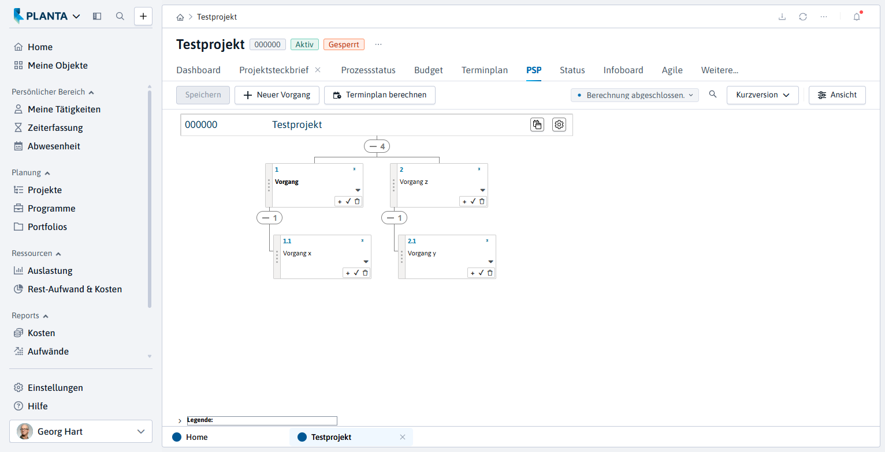Click the PLANTA logo dropdown
Viewport: 885px width, 452px height.
point(47,16)
